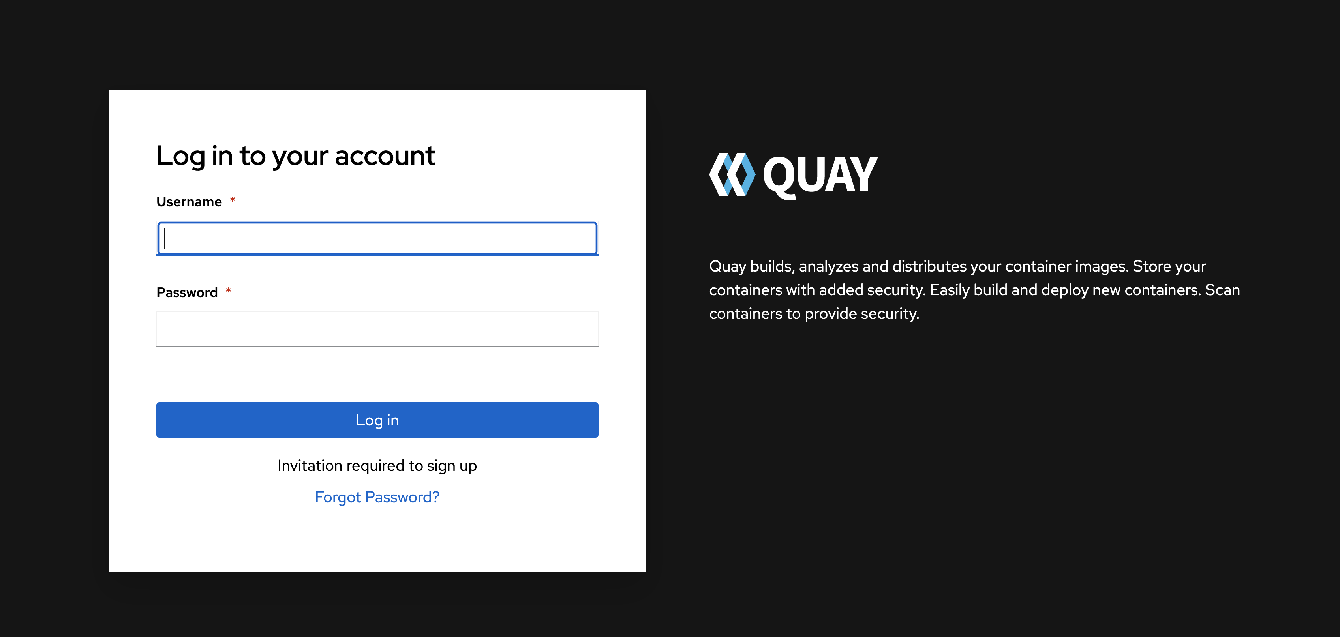
Task: Open the Forgot Password? link
Action: [x=377, y=497]
